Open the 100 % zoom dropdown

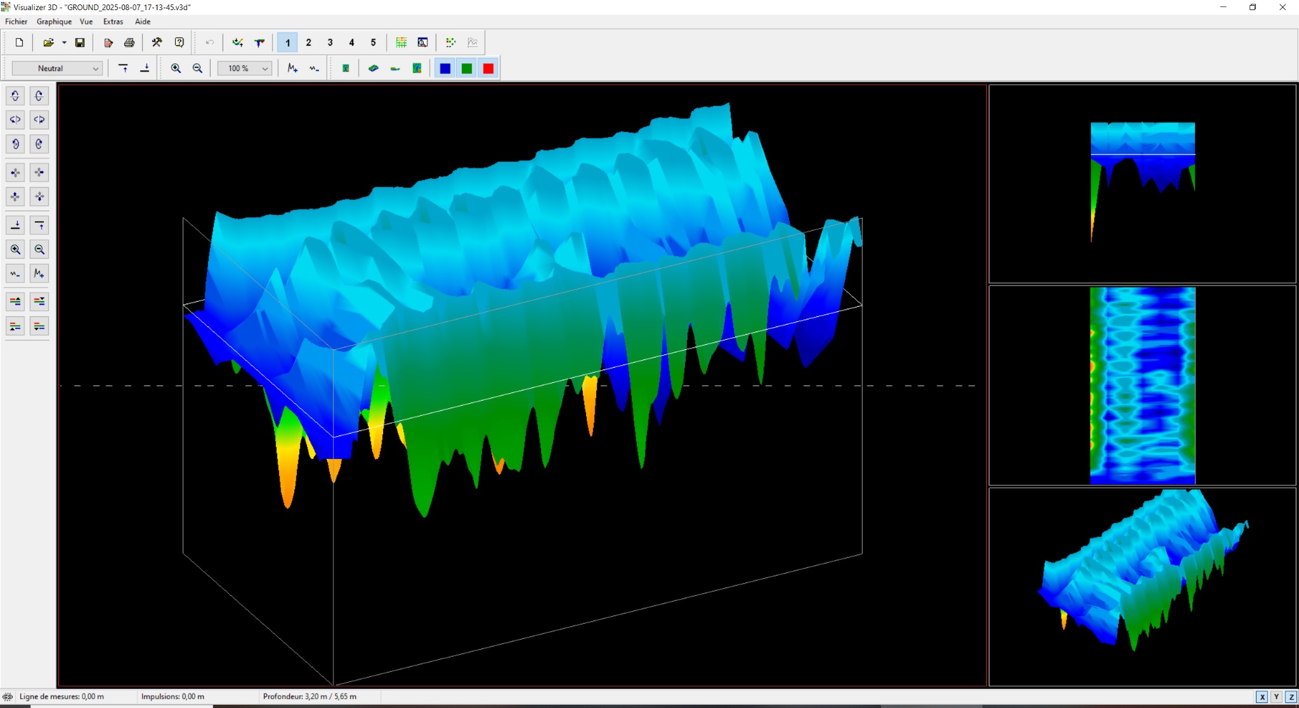(265, 68)
